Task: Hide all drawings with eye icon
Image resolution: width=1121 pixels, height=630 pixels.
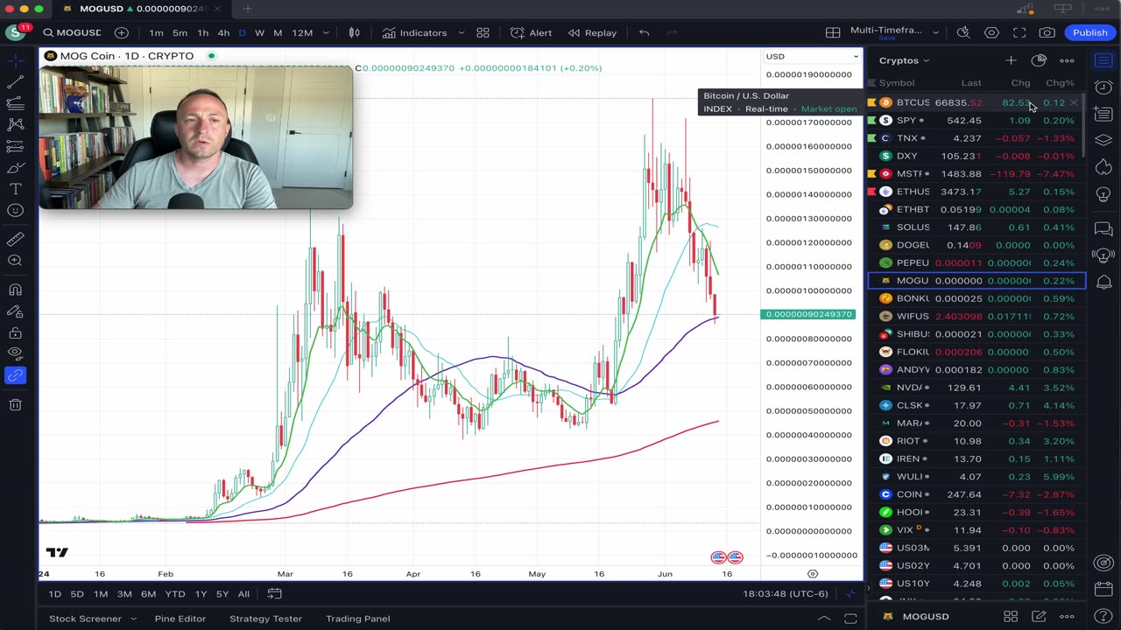Action: click(x=15, y=353)
